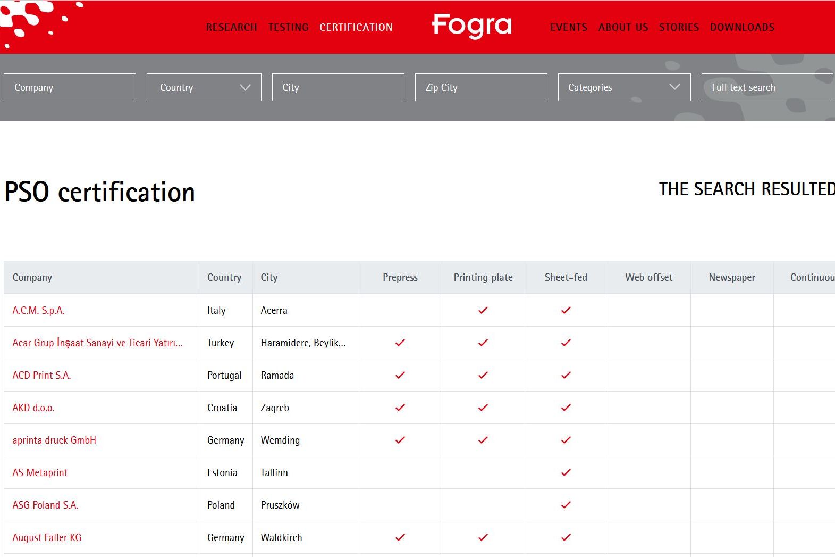Go to the Events page
Viewport: 835px width, 557px height.
[x=569, y=27]
